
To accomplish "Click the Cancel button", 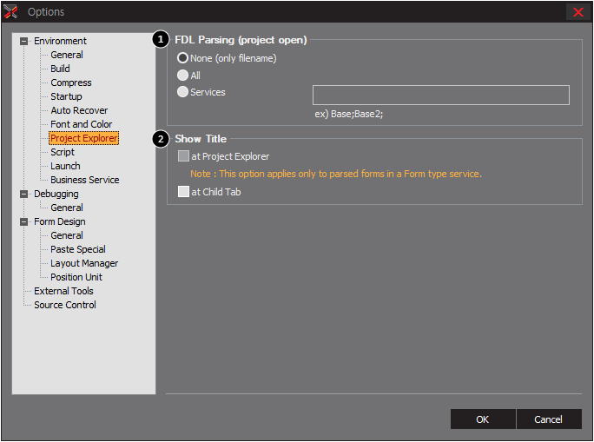I will [x=549, y=419].
